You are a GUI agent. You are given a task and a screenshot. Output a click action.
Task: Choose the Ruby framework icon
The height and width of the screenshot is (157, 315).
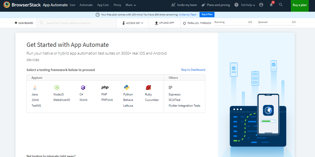point(148,87)
